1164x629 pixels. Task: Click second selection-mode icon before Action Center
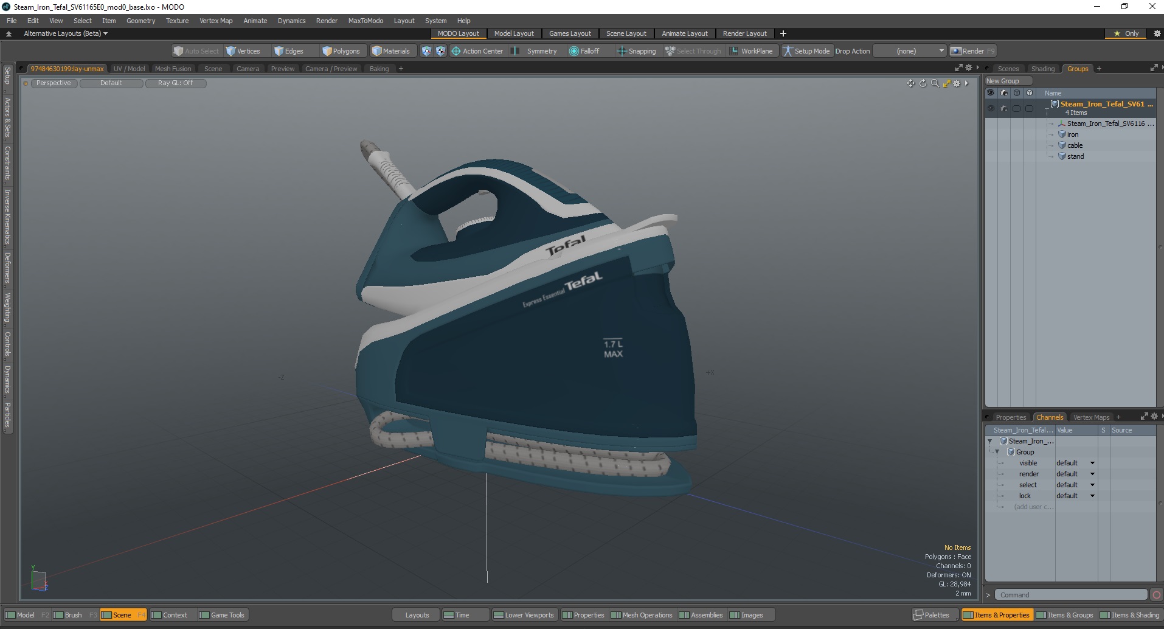pos(441,51)
